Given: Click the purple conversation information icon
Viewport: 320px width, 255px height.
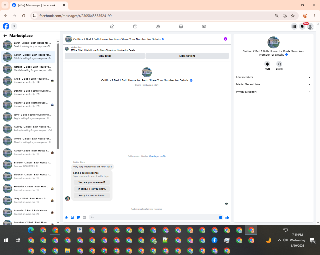Looking at the screenshot, I should (225, 39).
